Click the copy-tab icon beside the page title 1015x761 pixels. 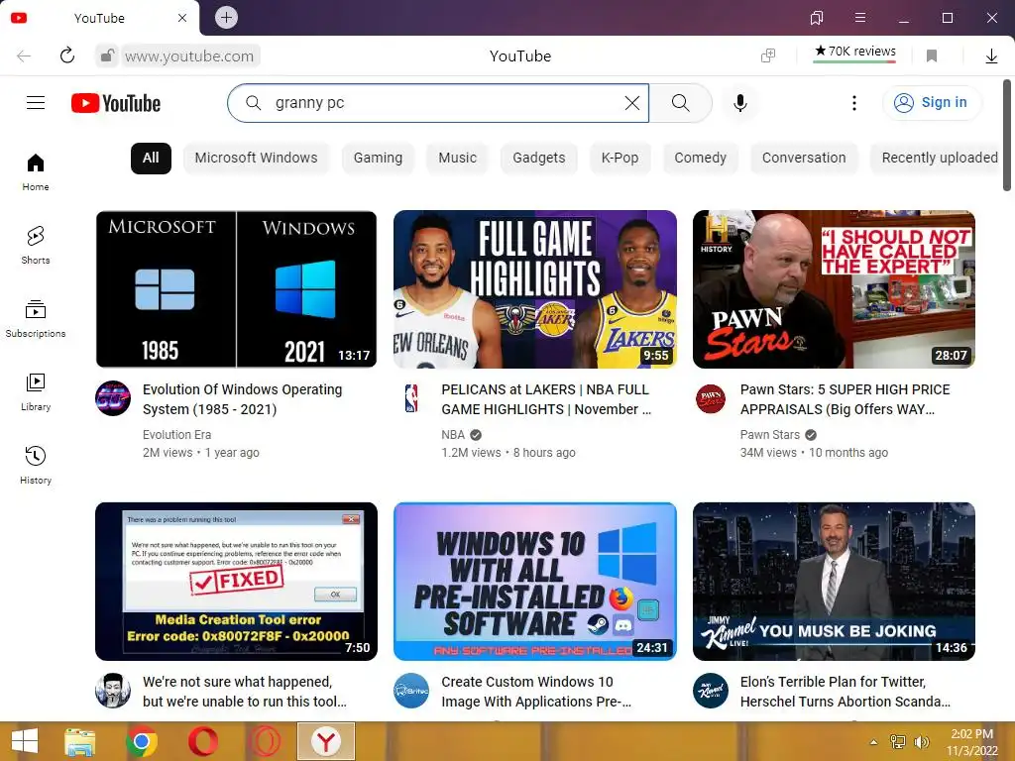(768, 55)
